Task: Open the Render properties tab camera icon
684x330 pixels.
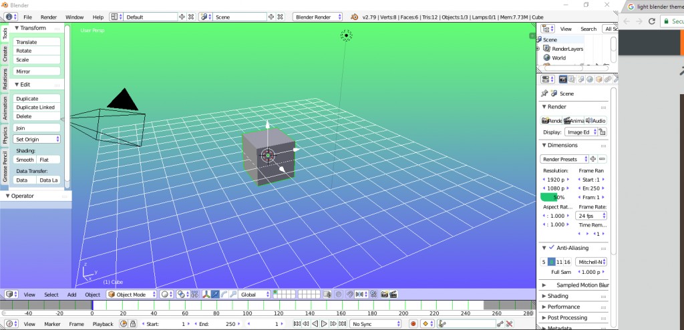Action: (563, 79)
